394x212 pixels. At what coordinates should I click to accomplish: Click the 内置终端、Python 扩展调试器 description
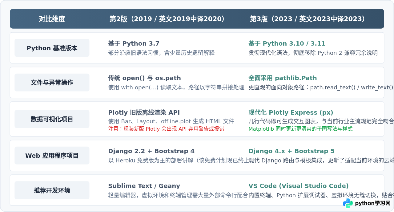321,195
